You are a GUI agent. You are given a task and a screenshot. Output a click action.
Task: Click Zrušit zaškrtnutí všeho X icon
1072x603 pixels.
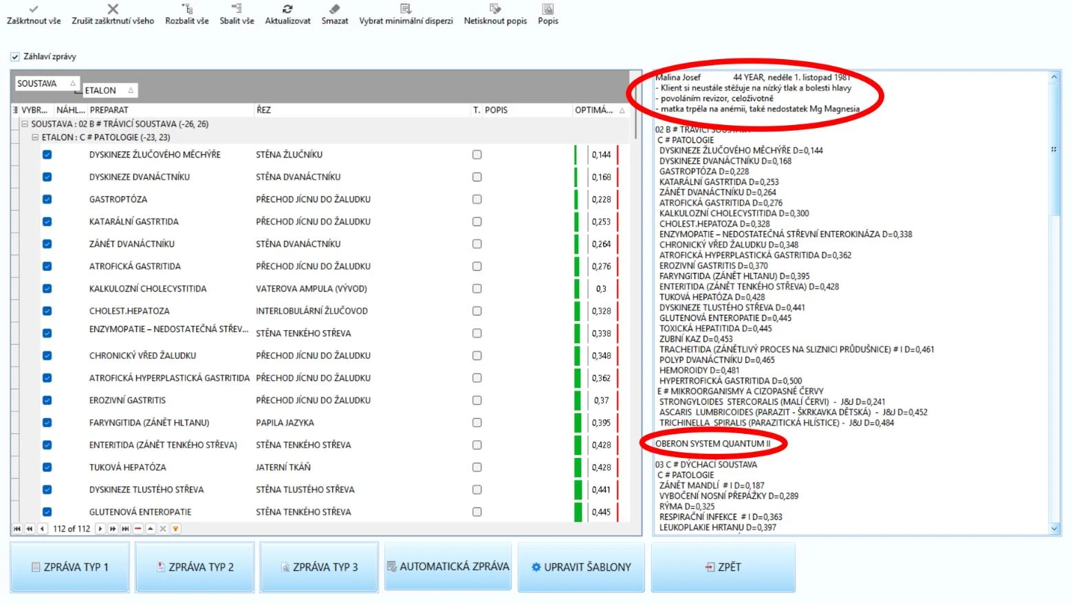pyautogui.click(x=113, y=9)
